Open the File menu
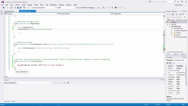The width and height of the screenshot is (188, 106). click(x=2, y=5)
